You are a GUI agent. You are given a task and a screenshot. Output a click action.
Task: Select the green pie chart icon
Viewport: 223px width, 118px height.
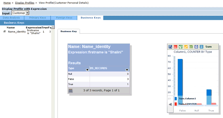181,47
